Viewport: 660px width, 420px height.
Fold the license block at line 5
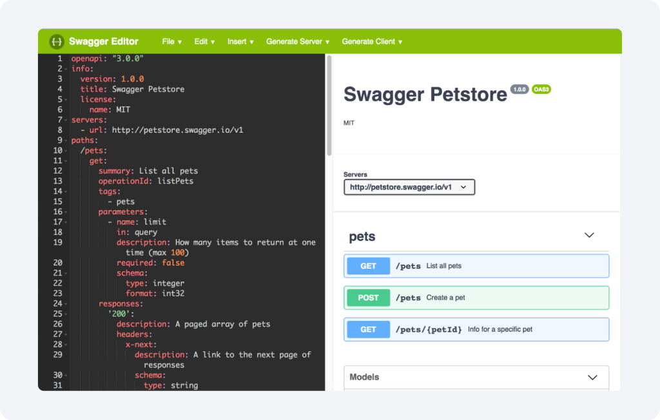tap(66, 100)
